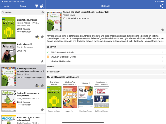Return to Safari via status bar link
This screenshot has width=166, height=124.
(5, 1)
